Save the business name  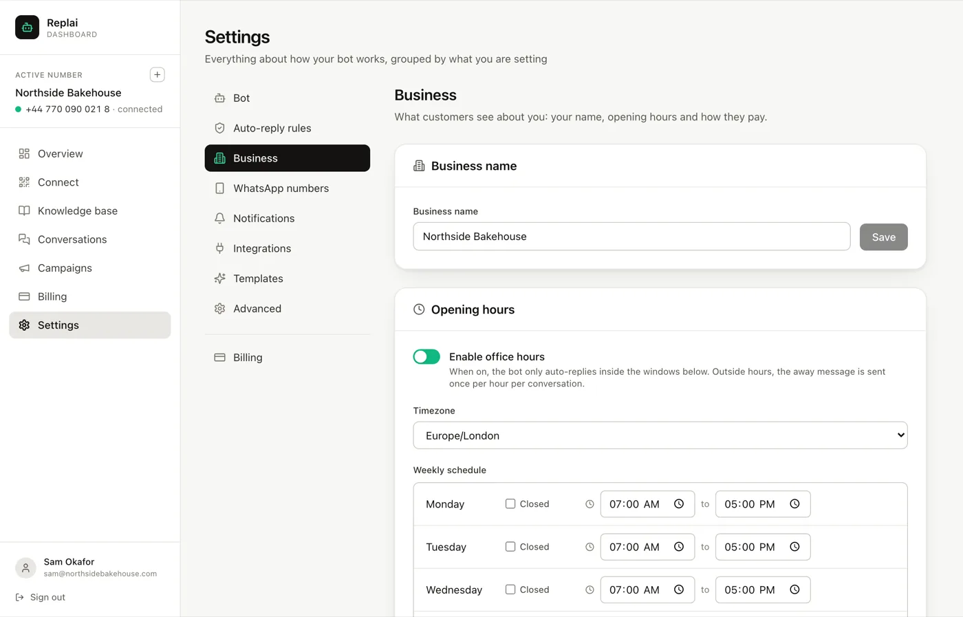(x=883, y=237)
